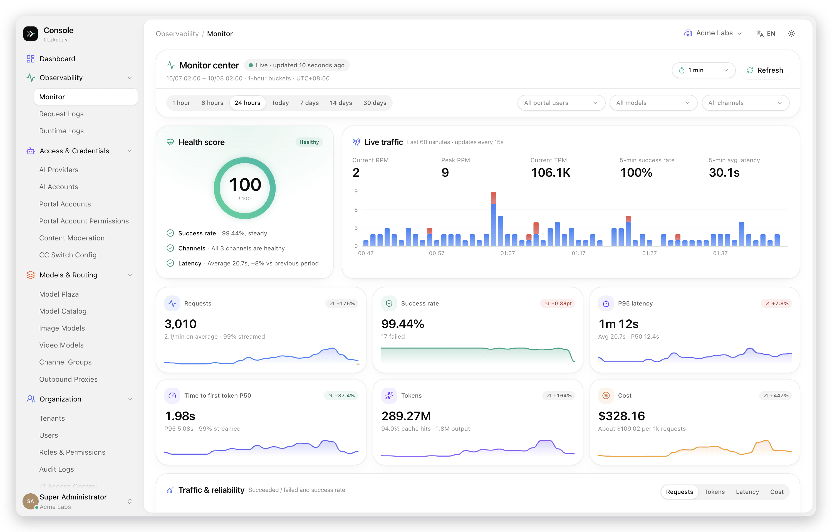Click the Traffic & reliability chart icon
The image size is (832, 532).
coord(170,490)
